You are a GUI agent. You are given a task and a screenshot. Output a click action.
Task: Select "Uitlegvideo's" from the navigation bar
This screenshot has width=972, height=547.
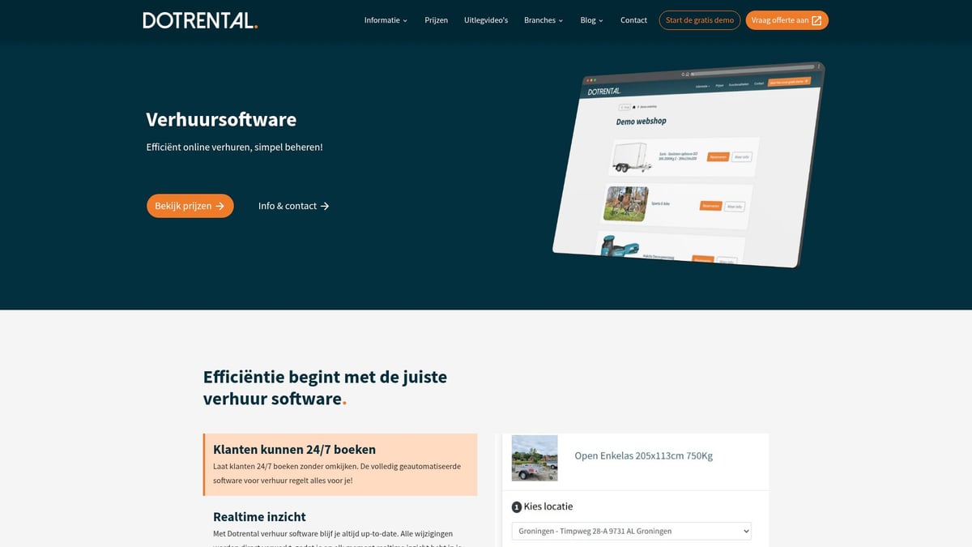click(486, 19)
